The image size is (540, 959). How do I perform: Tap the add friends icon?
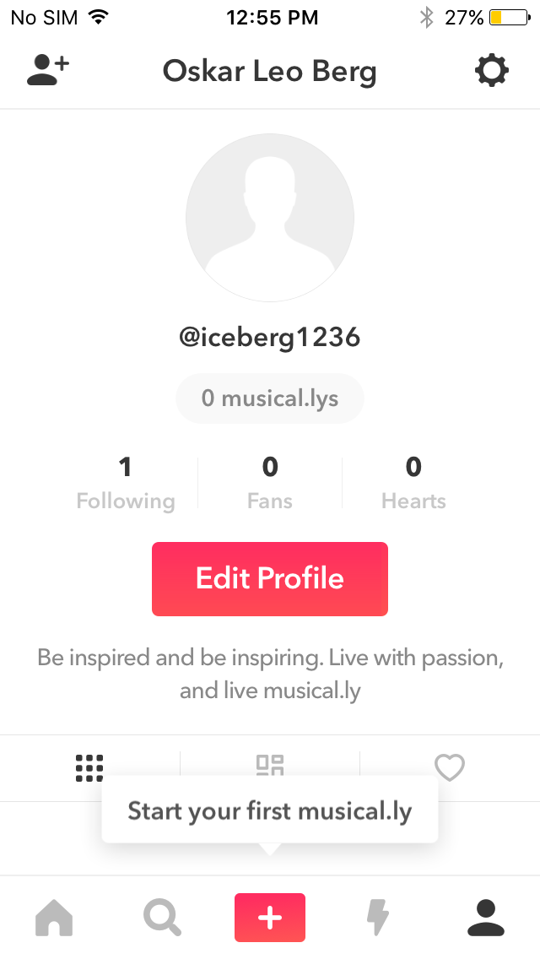[x=47, y=71]
